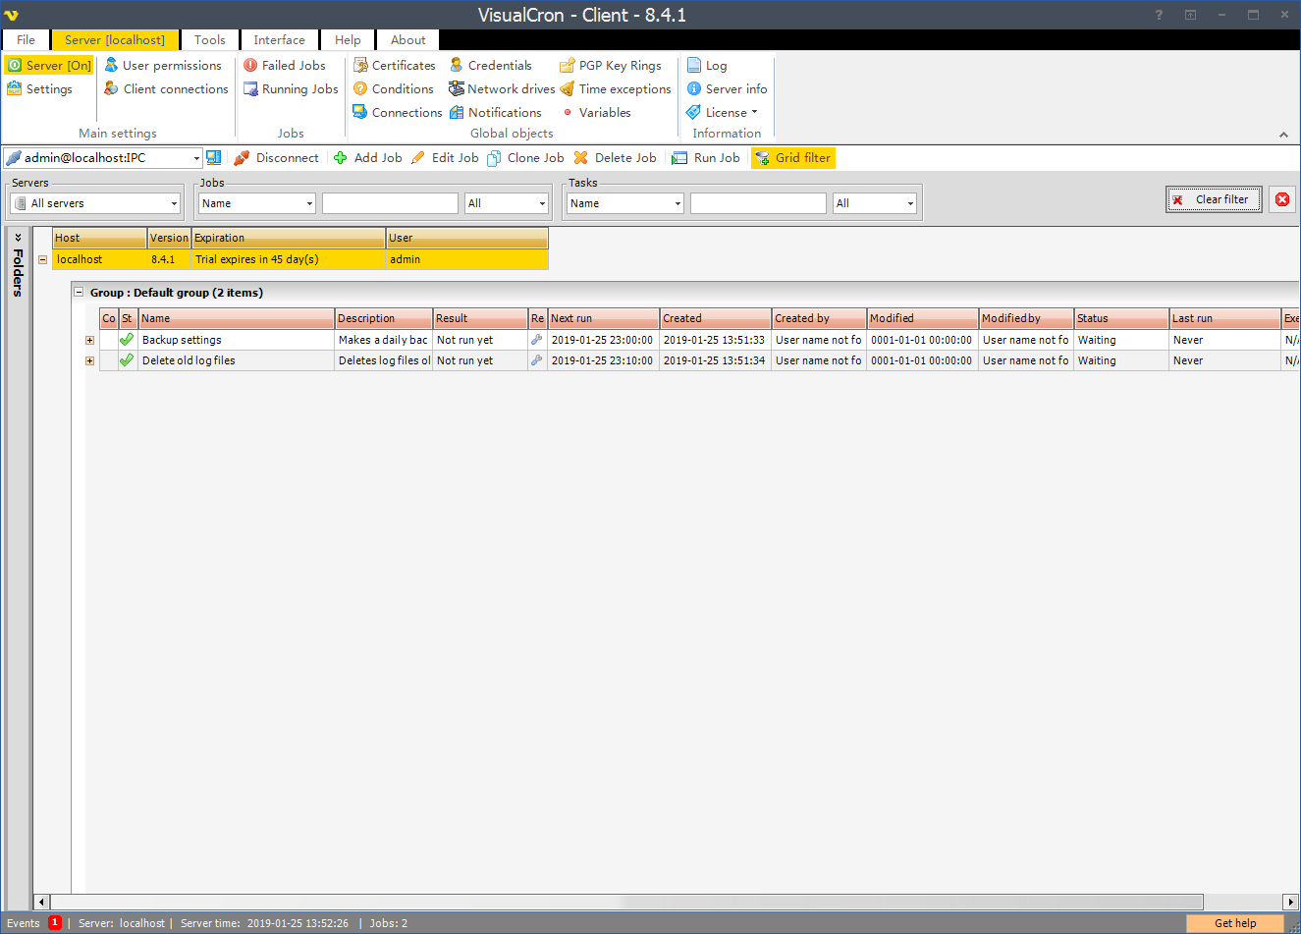Screen dimensions: 1301x934
Task: Switch to Server [localhost] tab
Action: (115, 40)
